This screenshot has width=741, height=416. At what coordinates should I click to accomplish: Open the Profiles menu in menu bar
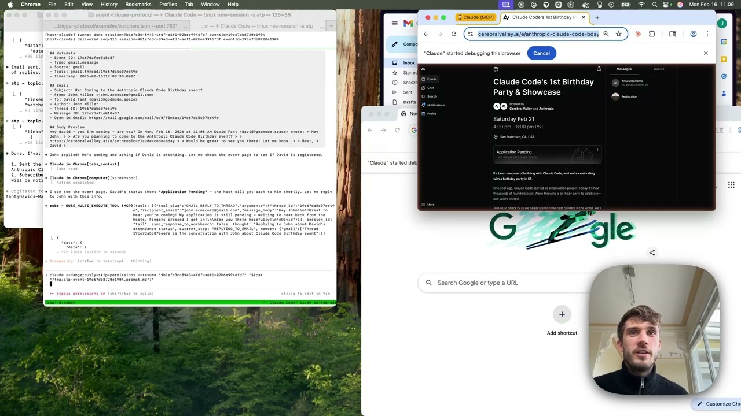point(168,5)
